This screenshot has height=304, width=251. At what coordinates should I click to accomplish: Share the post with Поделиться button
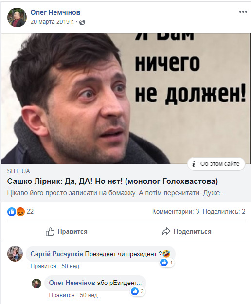(x=186, y=231)
